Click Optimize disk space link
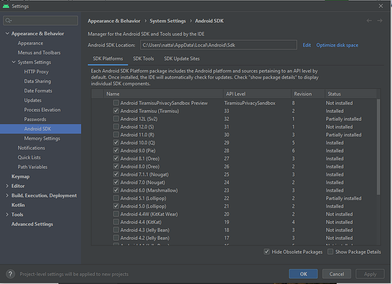The height and width of the screenshot is (284, 392). (x=337, y=45)
